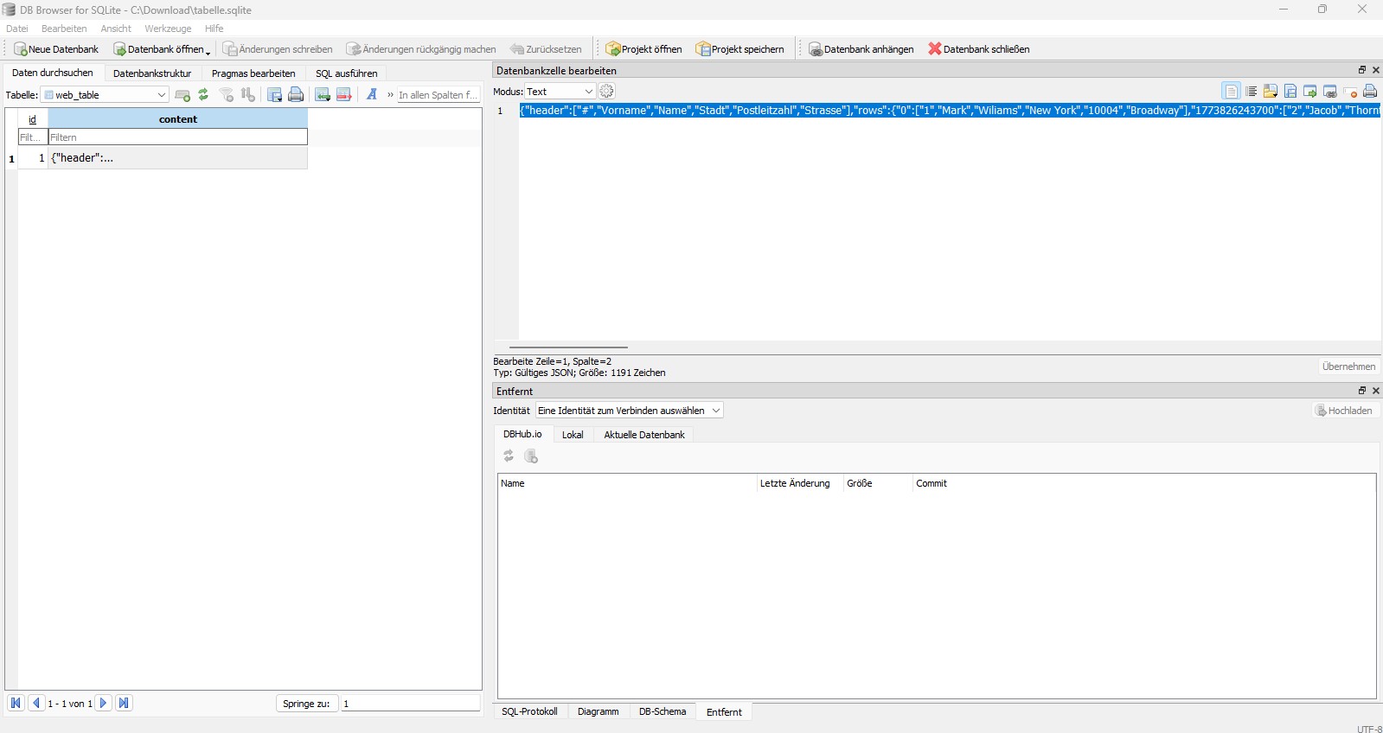Image resolution: width=1383 pixels, height=733 pixels.
Task: Open the Identität selection dropdown
Action: pos(629,411)
